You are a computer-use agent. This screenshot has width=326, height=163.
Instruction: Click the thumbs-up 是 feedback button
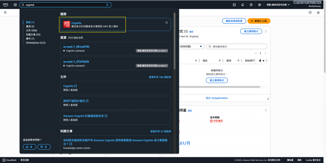[x=30, y=147]
